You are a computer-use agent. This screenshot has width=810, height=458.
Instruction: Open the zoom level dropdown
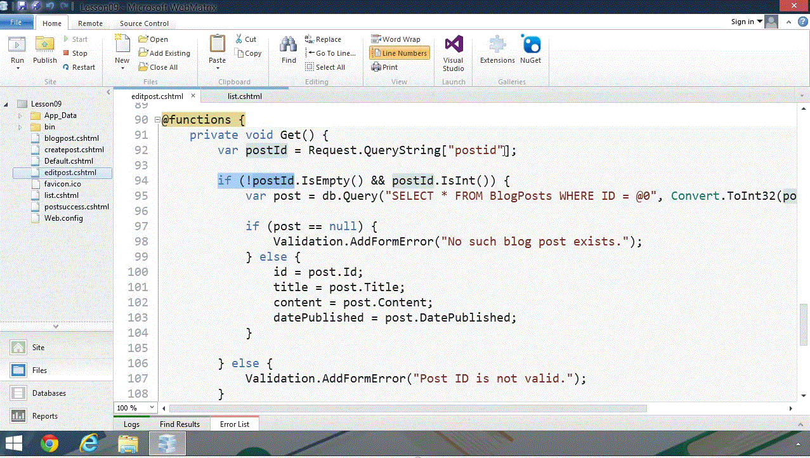(152, 408)
